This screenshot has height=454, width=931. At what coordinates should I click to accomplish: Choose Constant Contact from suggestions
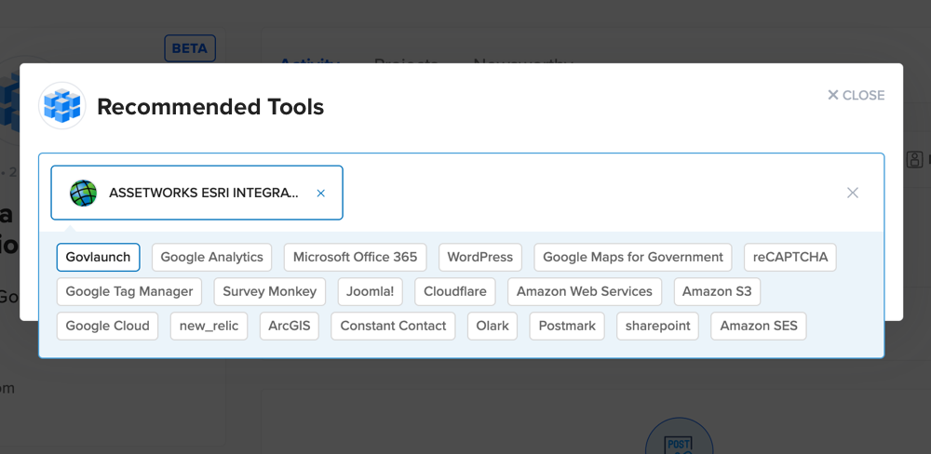[393, 326]
